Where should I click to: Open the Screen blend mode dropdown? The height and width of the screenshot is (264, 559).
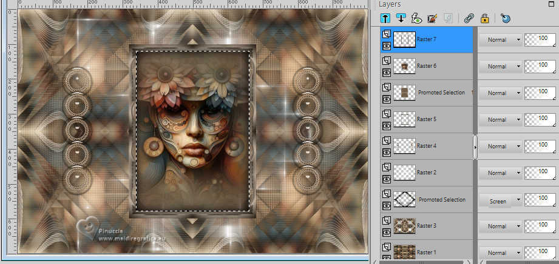pos(501,200)
